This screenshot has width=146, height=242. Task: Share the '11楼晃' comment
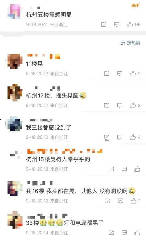tap(107, 74)
